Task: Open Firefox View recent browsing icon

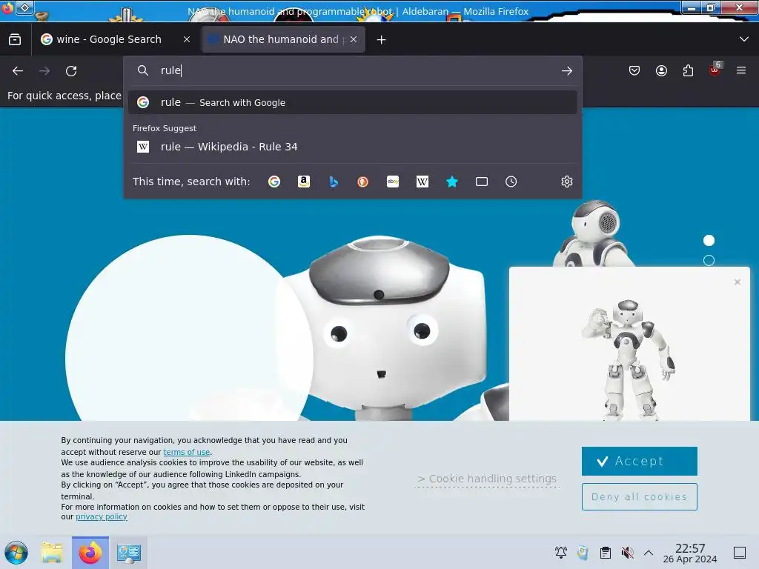Action: 15,39
